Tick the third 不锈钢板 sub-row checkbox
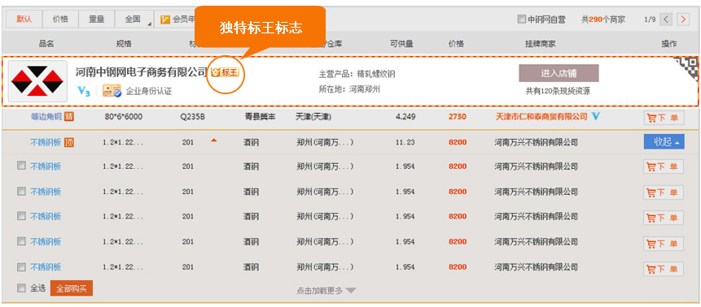The image size is (701, 307). 21,215
